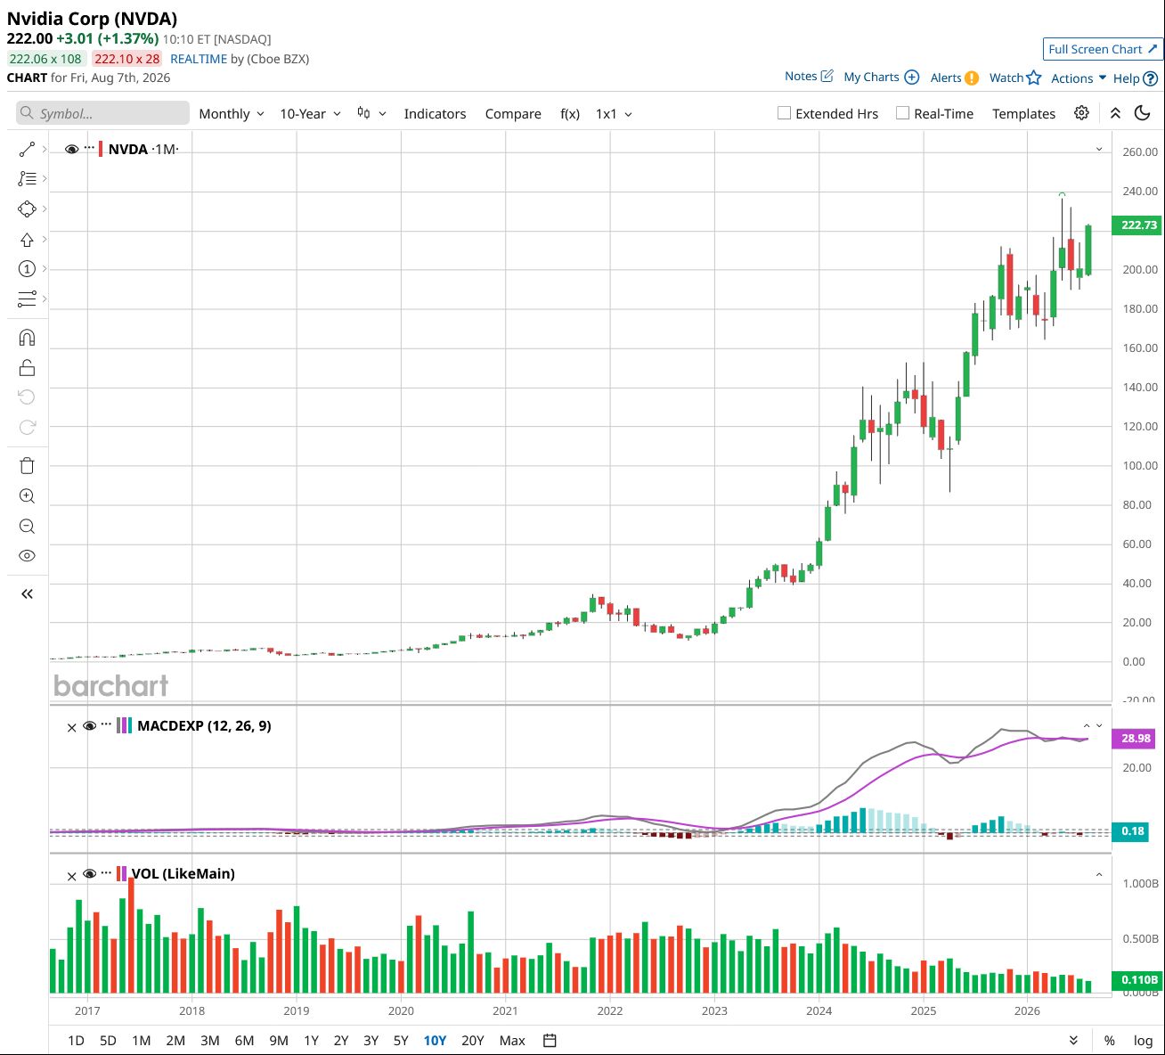This screenshot has height=1055, width=1165.
Task: Open chart settings gear icon
Action: pyautogui.click(x=1081, y=113)
